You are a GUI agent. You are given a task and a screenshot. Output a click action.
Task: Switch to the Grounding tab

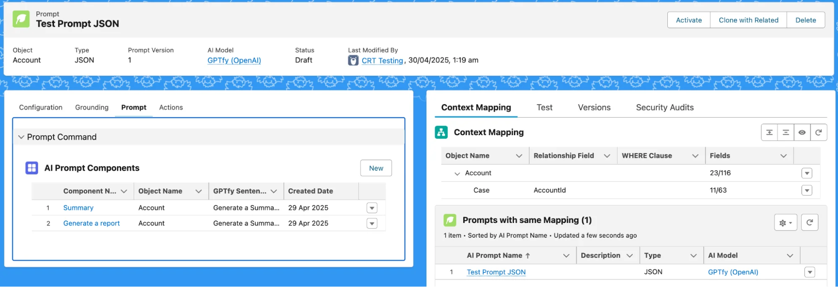pos(92,108)
